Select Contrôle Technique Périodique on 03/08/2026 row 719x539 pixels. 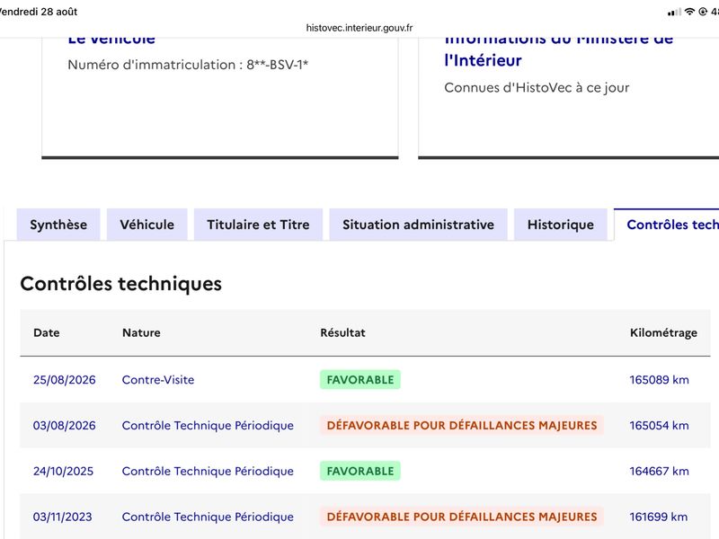pyautogui.click(x=208, y=426)
